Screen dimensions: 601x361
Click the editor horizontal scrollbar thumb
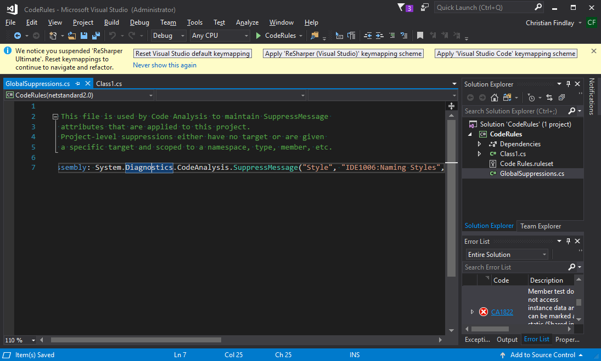click(136, 340)
